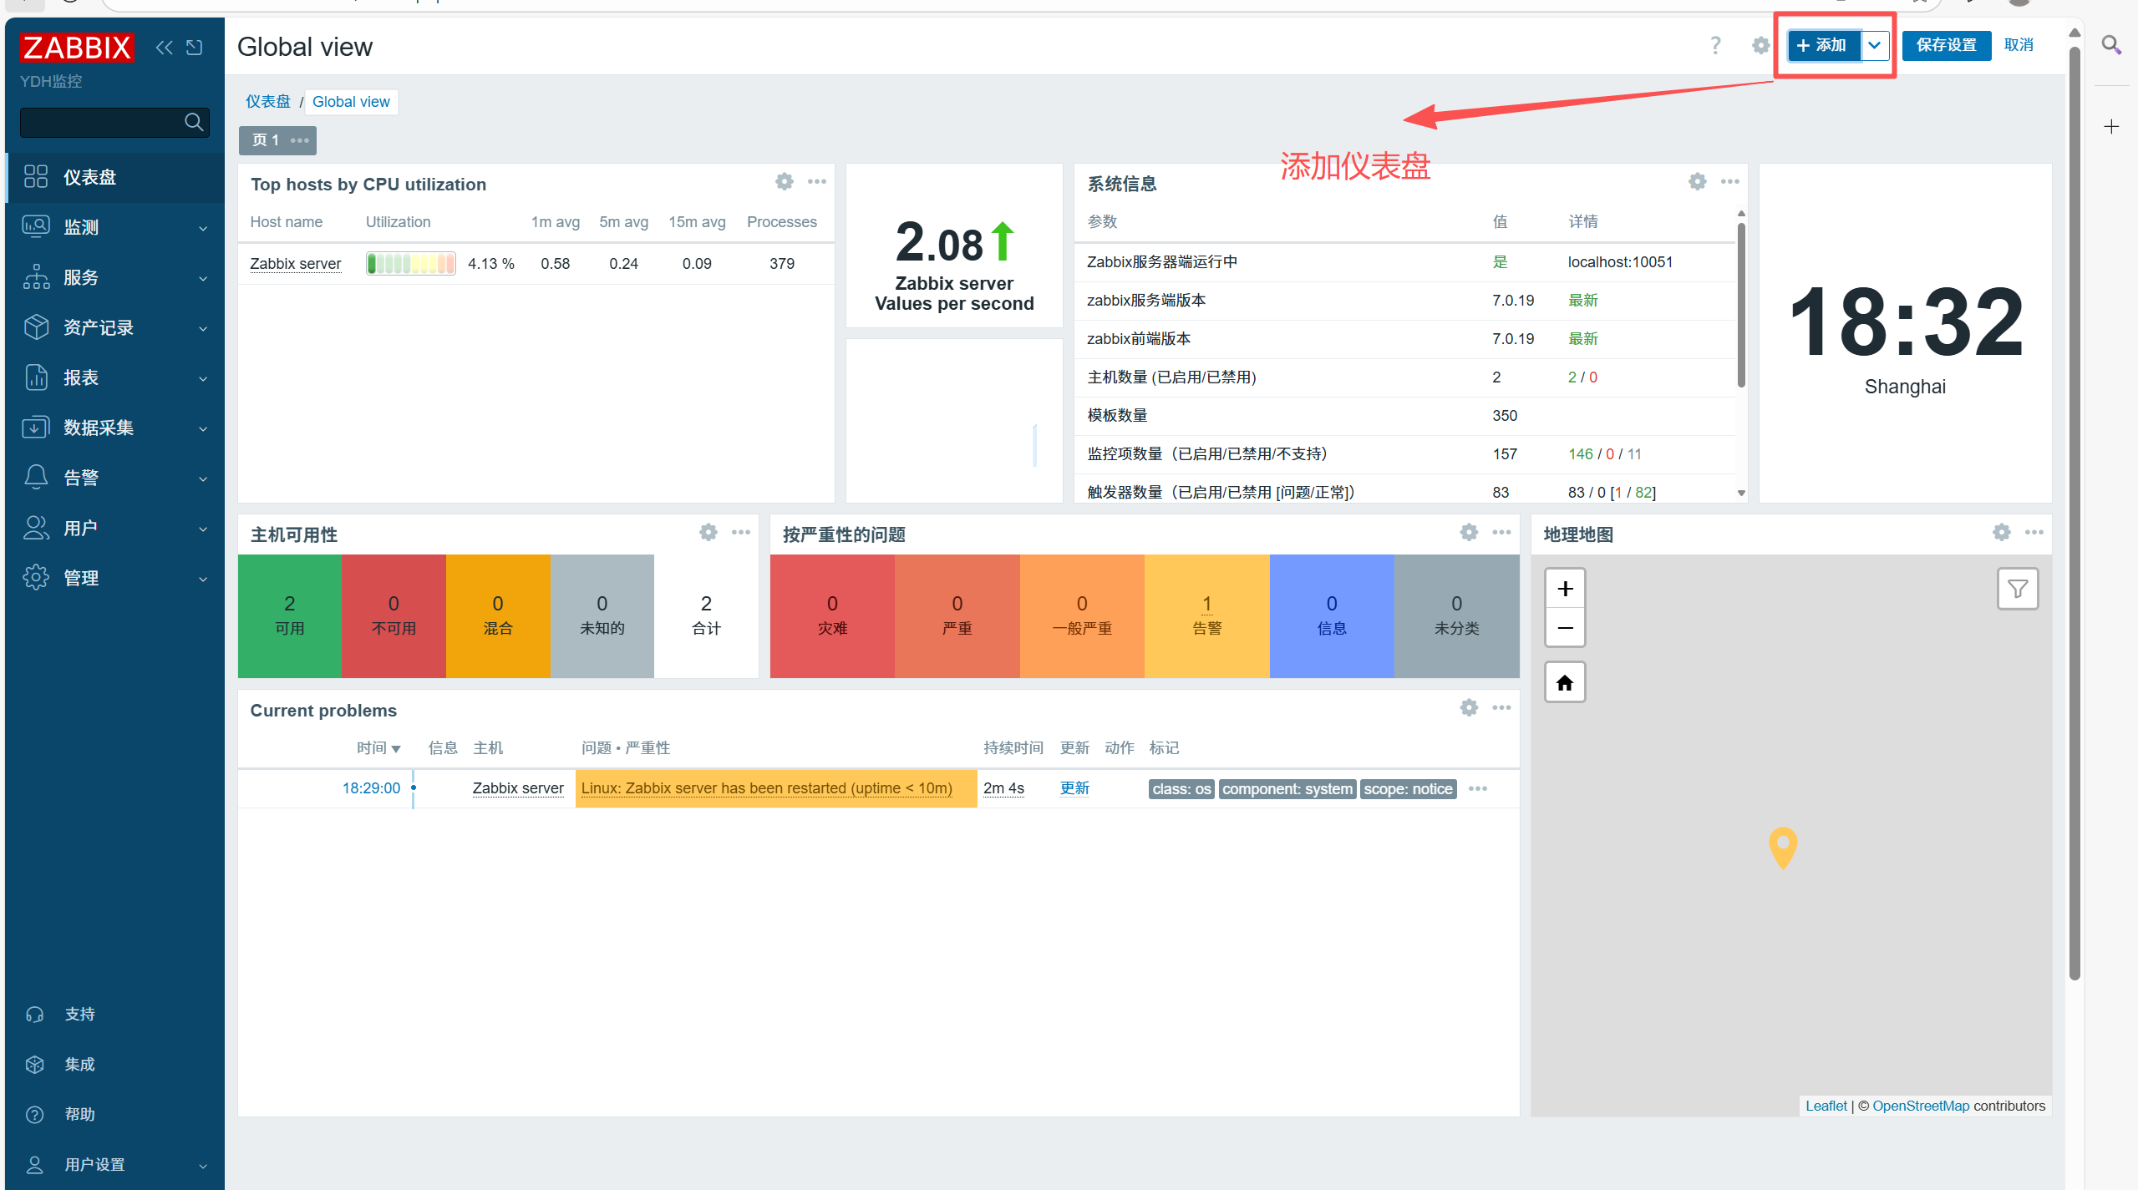2138x1190 pixels.
Task: Click the sidebar kiosk/hide icon
Action: pyautogui.click(x=195, y=48)
